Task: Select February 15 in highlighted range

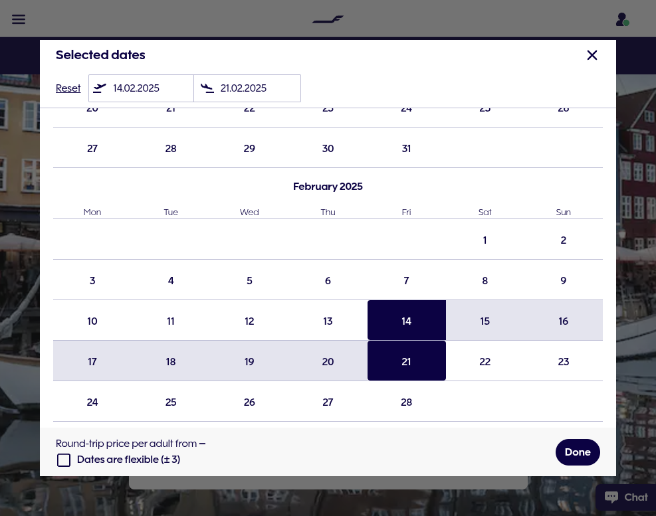Action: point(485,321)
